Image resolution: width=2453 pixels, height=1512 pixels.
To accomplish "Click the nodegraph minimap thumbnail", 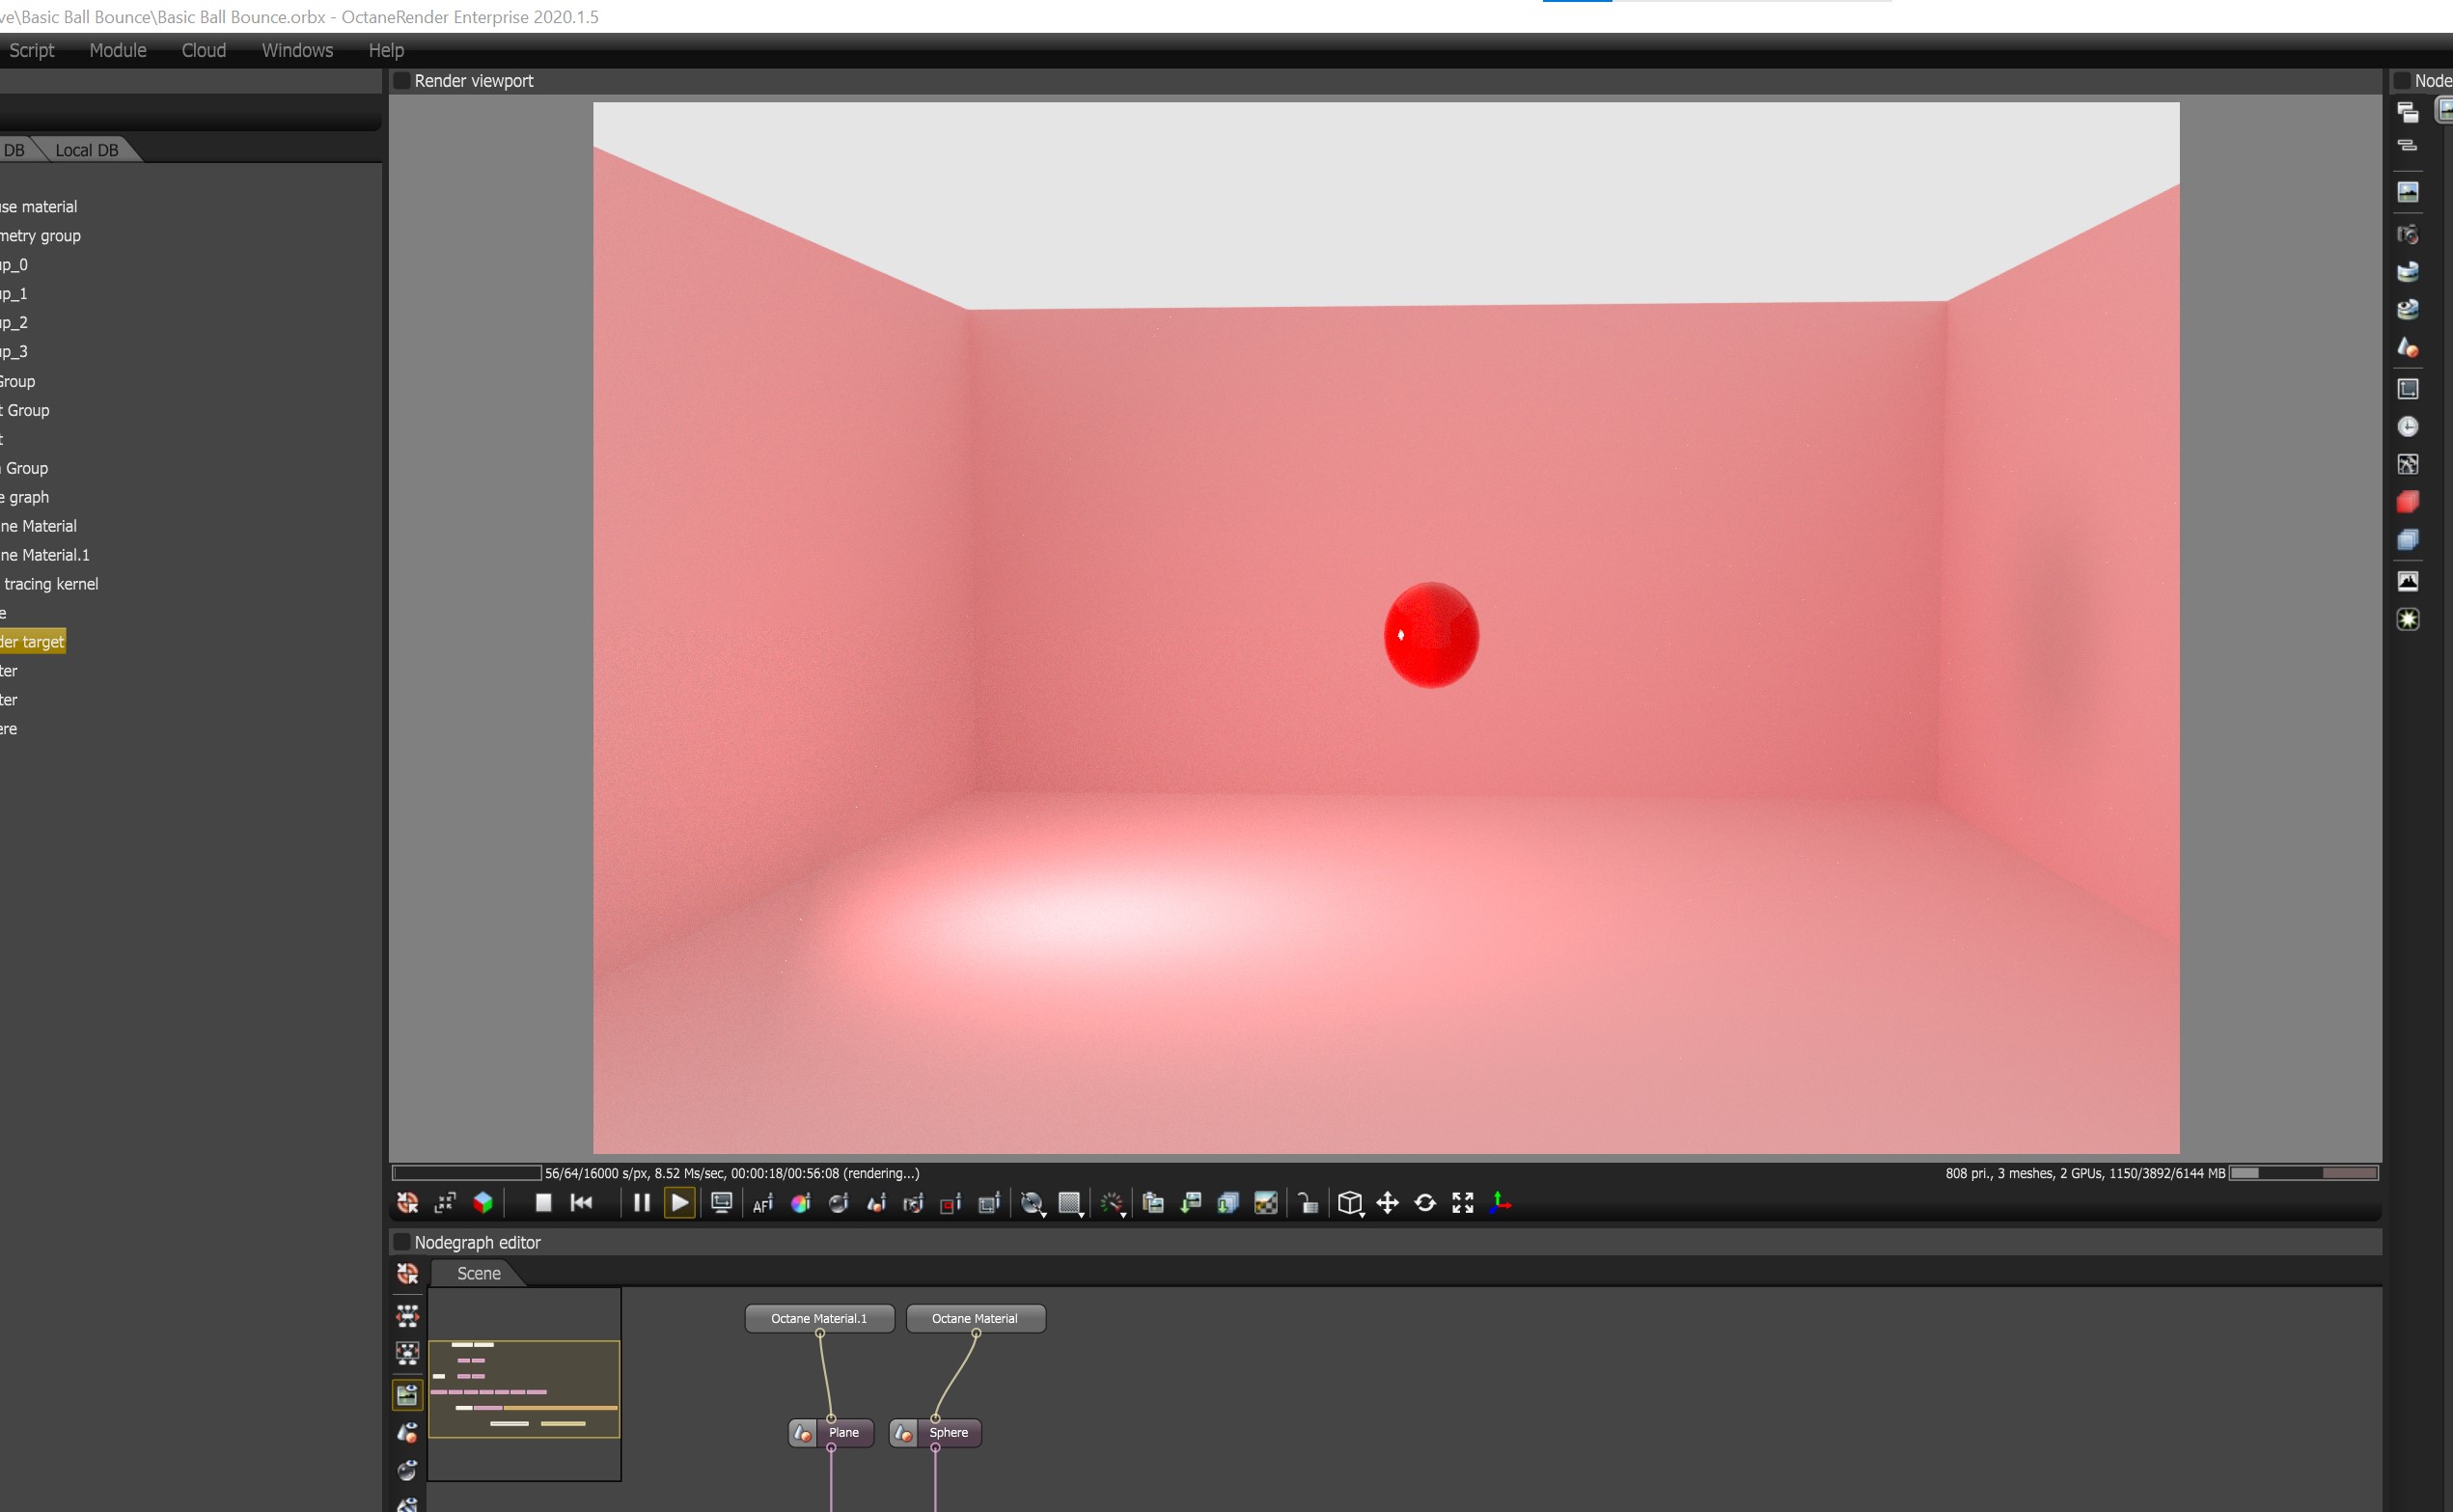I will point(524,1384).
